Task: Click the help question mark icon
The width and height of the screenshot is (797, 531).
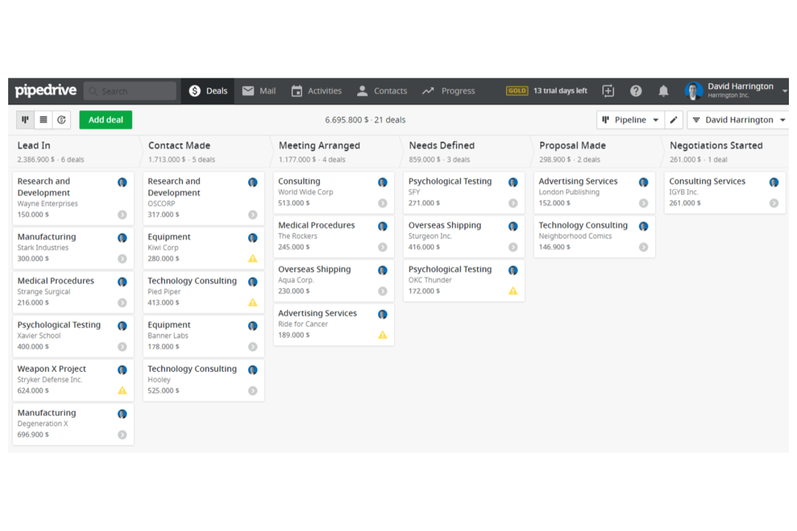Action: tap(637, 91)
